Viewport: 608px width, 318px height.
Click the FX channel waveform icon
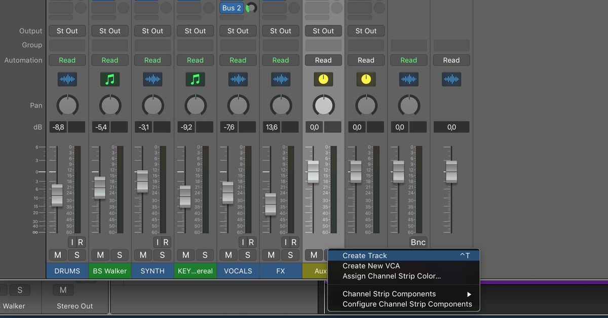pos(281,79)
